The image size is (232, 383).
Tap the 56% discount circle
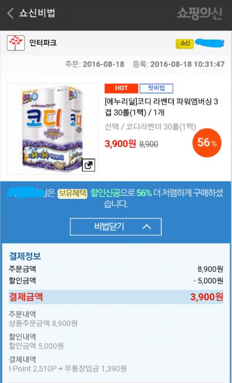206,143
